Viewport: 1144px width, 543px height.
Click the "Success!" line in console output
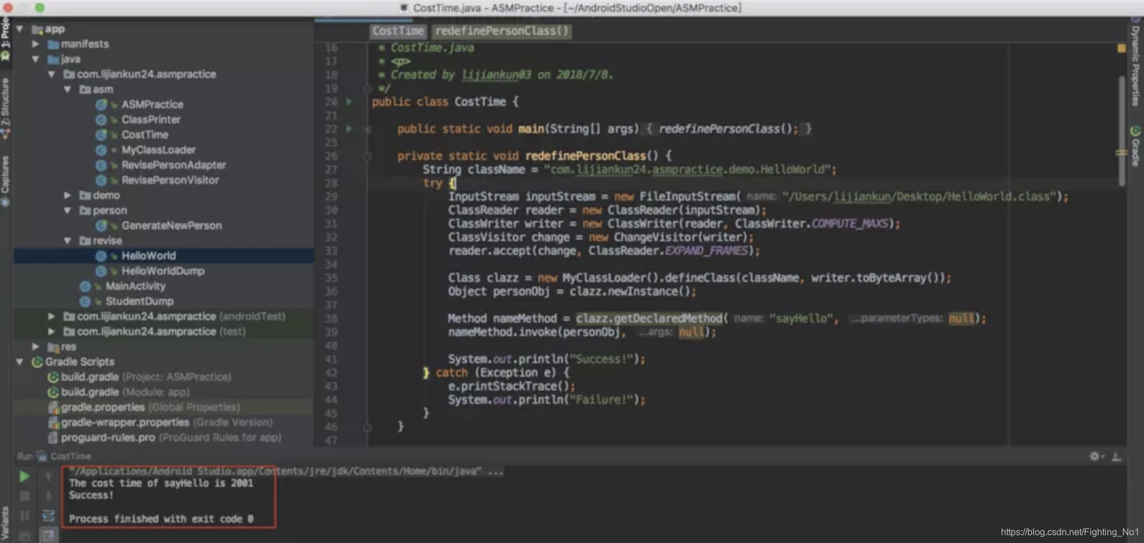[92, 495]
